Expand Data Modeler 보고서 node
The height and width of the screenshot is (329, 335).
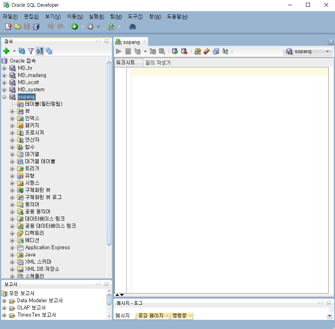tap(4, 301)
